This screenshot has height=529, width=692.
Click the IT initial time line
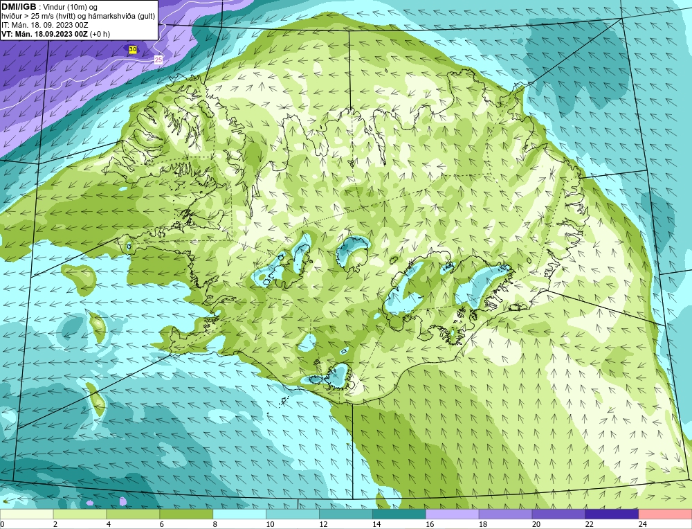45,25
